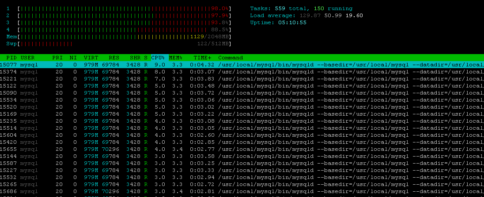
Task: Select the process with PID 15532
Action: [x=242, y=178]
